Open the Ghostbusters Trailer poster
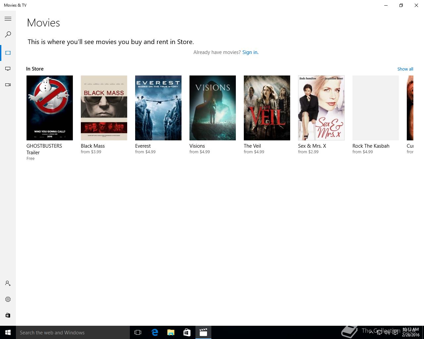 50,108
